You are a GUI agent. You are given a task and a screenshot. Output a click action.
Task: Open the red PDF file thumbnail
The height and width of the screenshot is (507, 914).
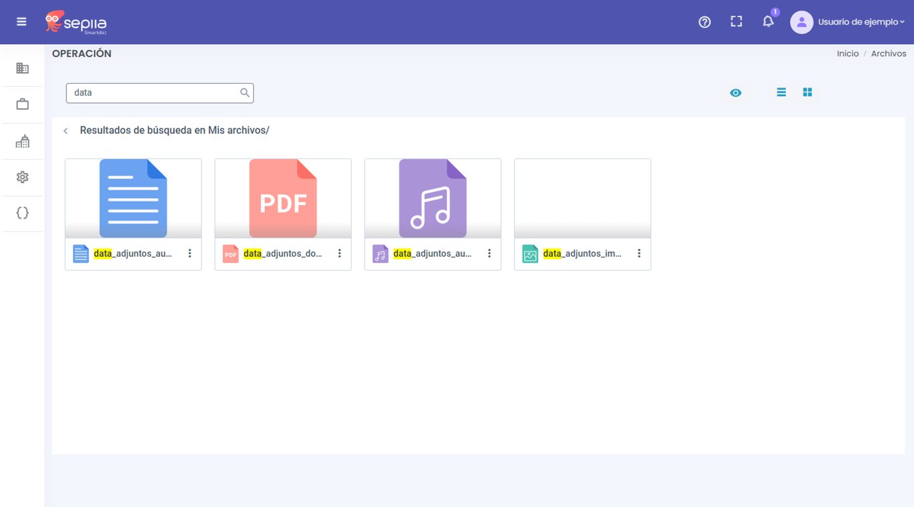(283, 199)
